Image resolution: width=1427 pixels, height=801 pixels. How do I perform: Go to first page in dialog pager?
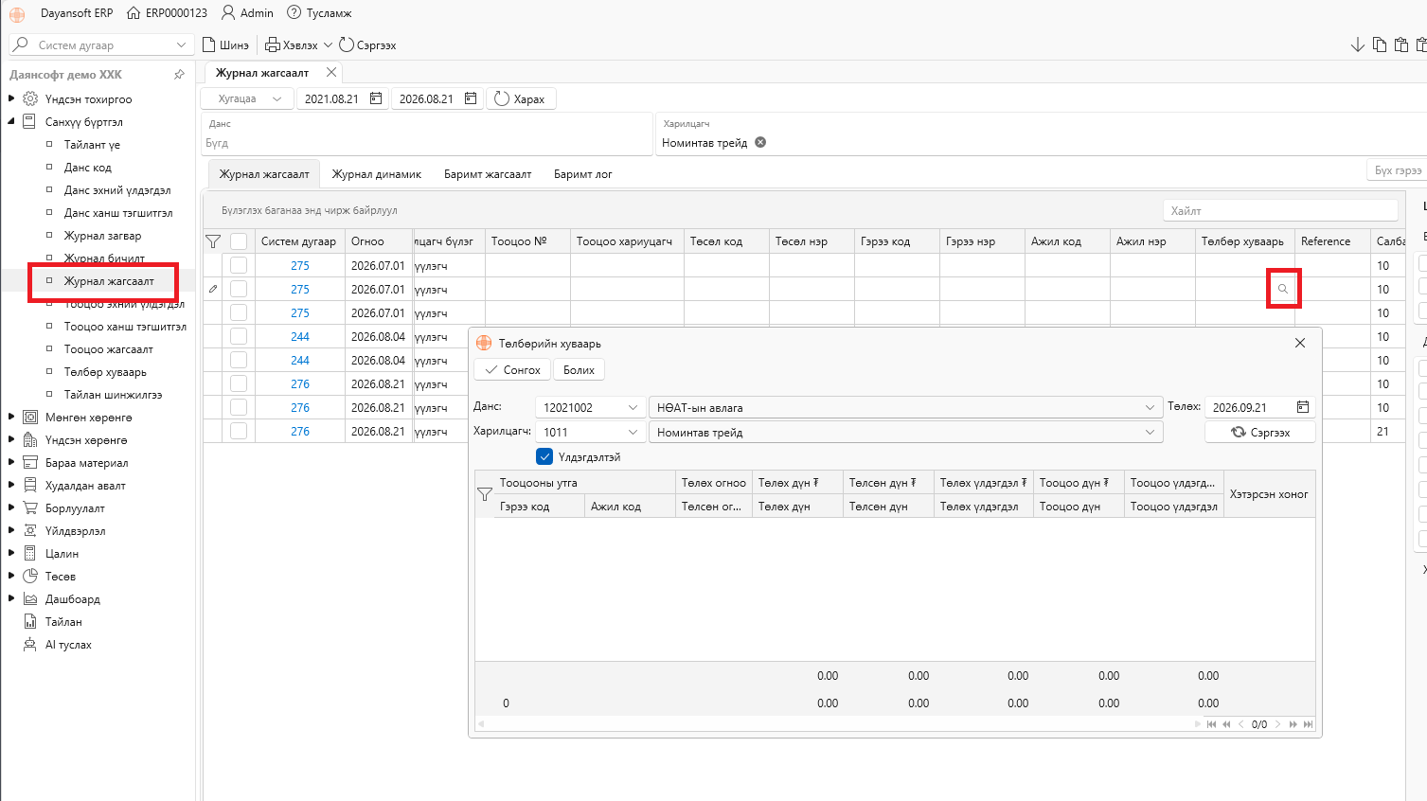(x=1211, y=724)
